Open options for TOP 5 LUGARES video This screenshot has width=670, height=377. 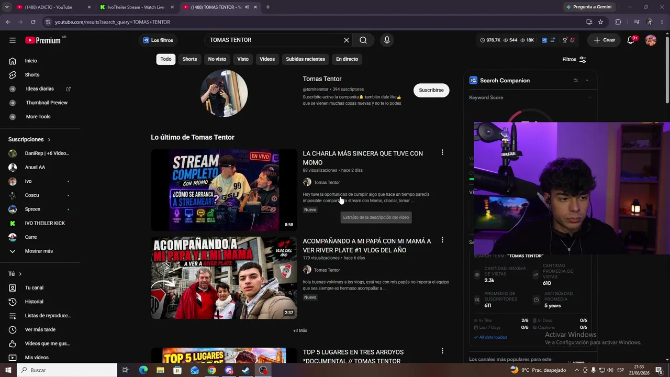click(x=442, y=351)
